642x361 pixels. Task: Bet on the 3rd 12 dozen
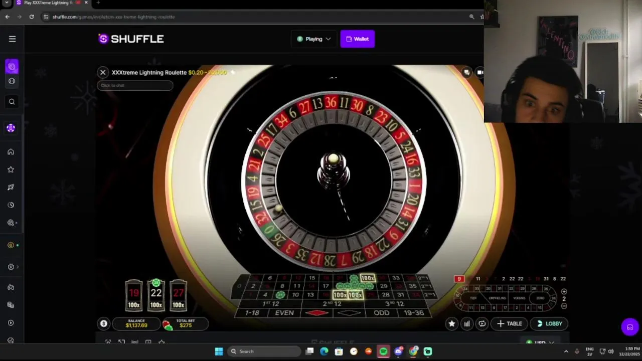click(394, 304)
